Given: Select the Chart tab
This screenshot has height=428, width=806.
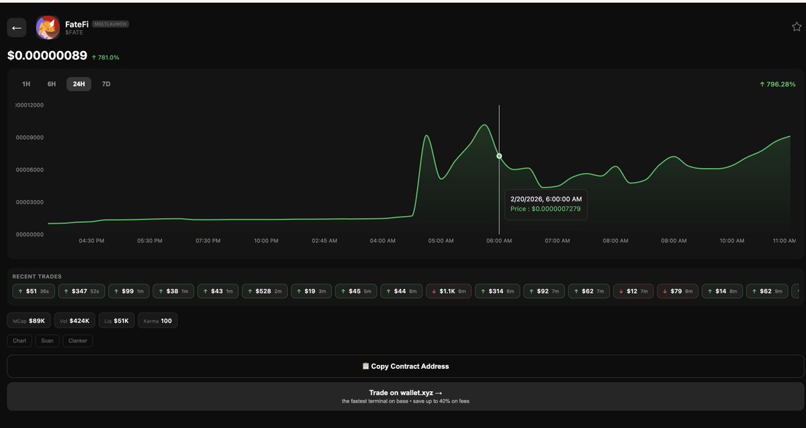Looking at the screenshot, I should [x=19, y=341].
